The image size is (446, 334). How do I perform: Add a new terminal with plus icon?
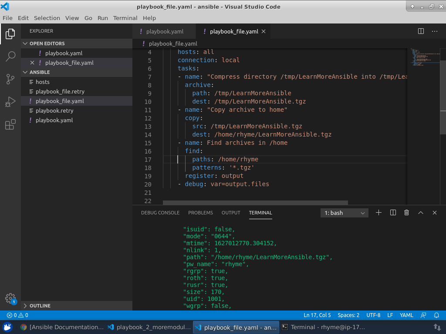point(378,213)
